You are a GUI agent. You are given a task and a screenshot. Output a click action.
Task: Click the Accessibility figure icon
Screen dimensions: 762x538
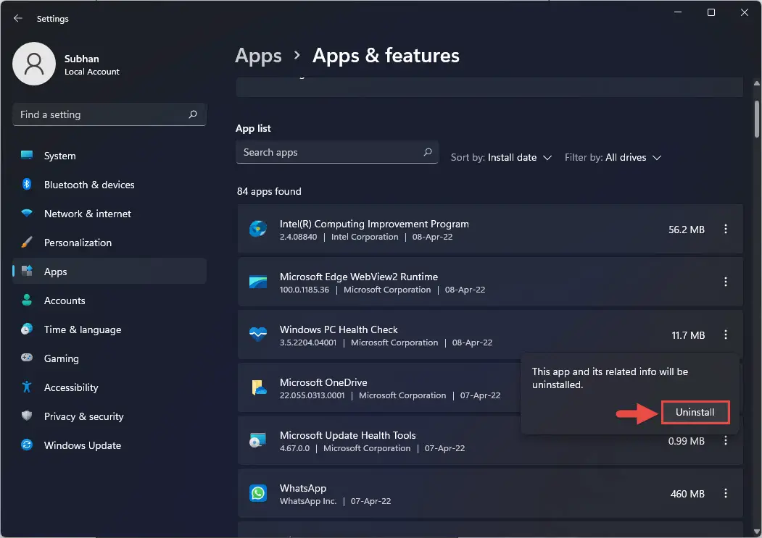pyautogui.click(x=27, y=387)
